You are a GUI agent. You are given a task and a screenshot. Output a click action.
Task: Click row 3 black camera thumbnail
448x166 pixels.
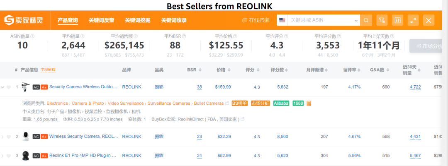(x=26, y=156)
